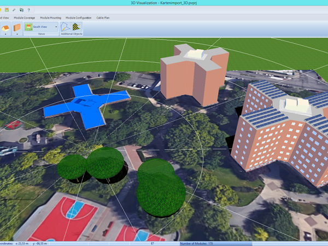The height and width of the screenshot is (246, 328).
Task: Open the Module Mounting tab
Action: click(x=51, y=18)
